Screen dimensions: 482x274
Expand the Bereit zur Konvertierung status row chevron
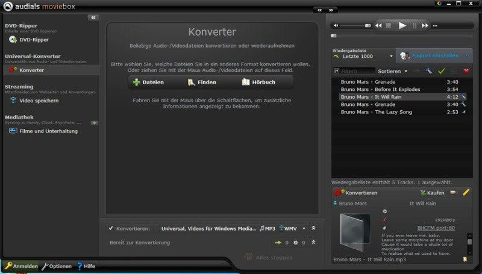[x=313, y=242]
